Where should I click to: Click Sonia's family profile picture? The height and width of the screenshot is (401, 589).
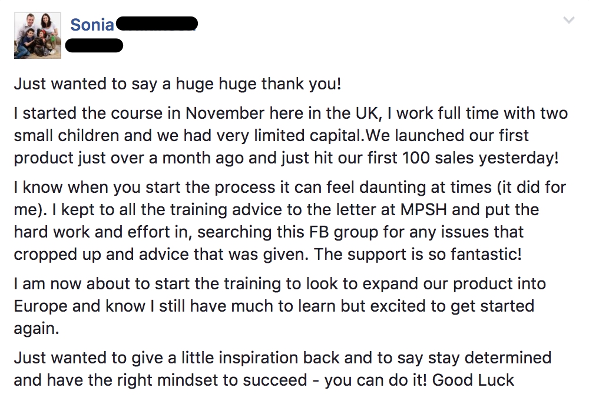pos(38,35)
